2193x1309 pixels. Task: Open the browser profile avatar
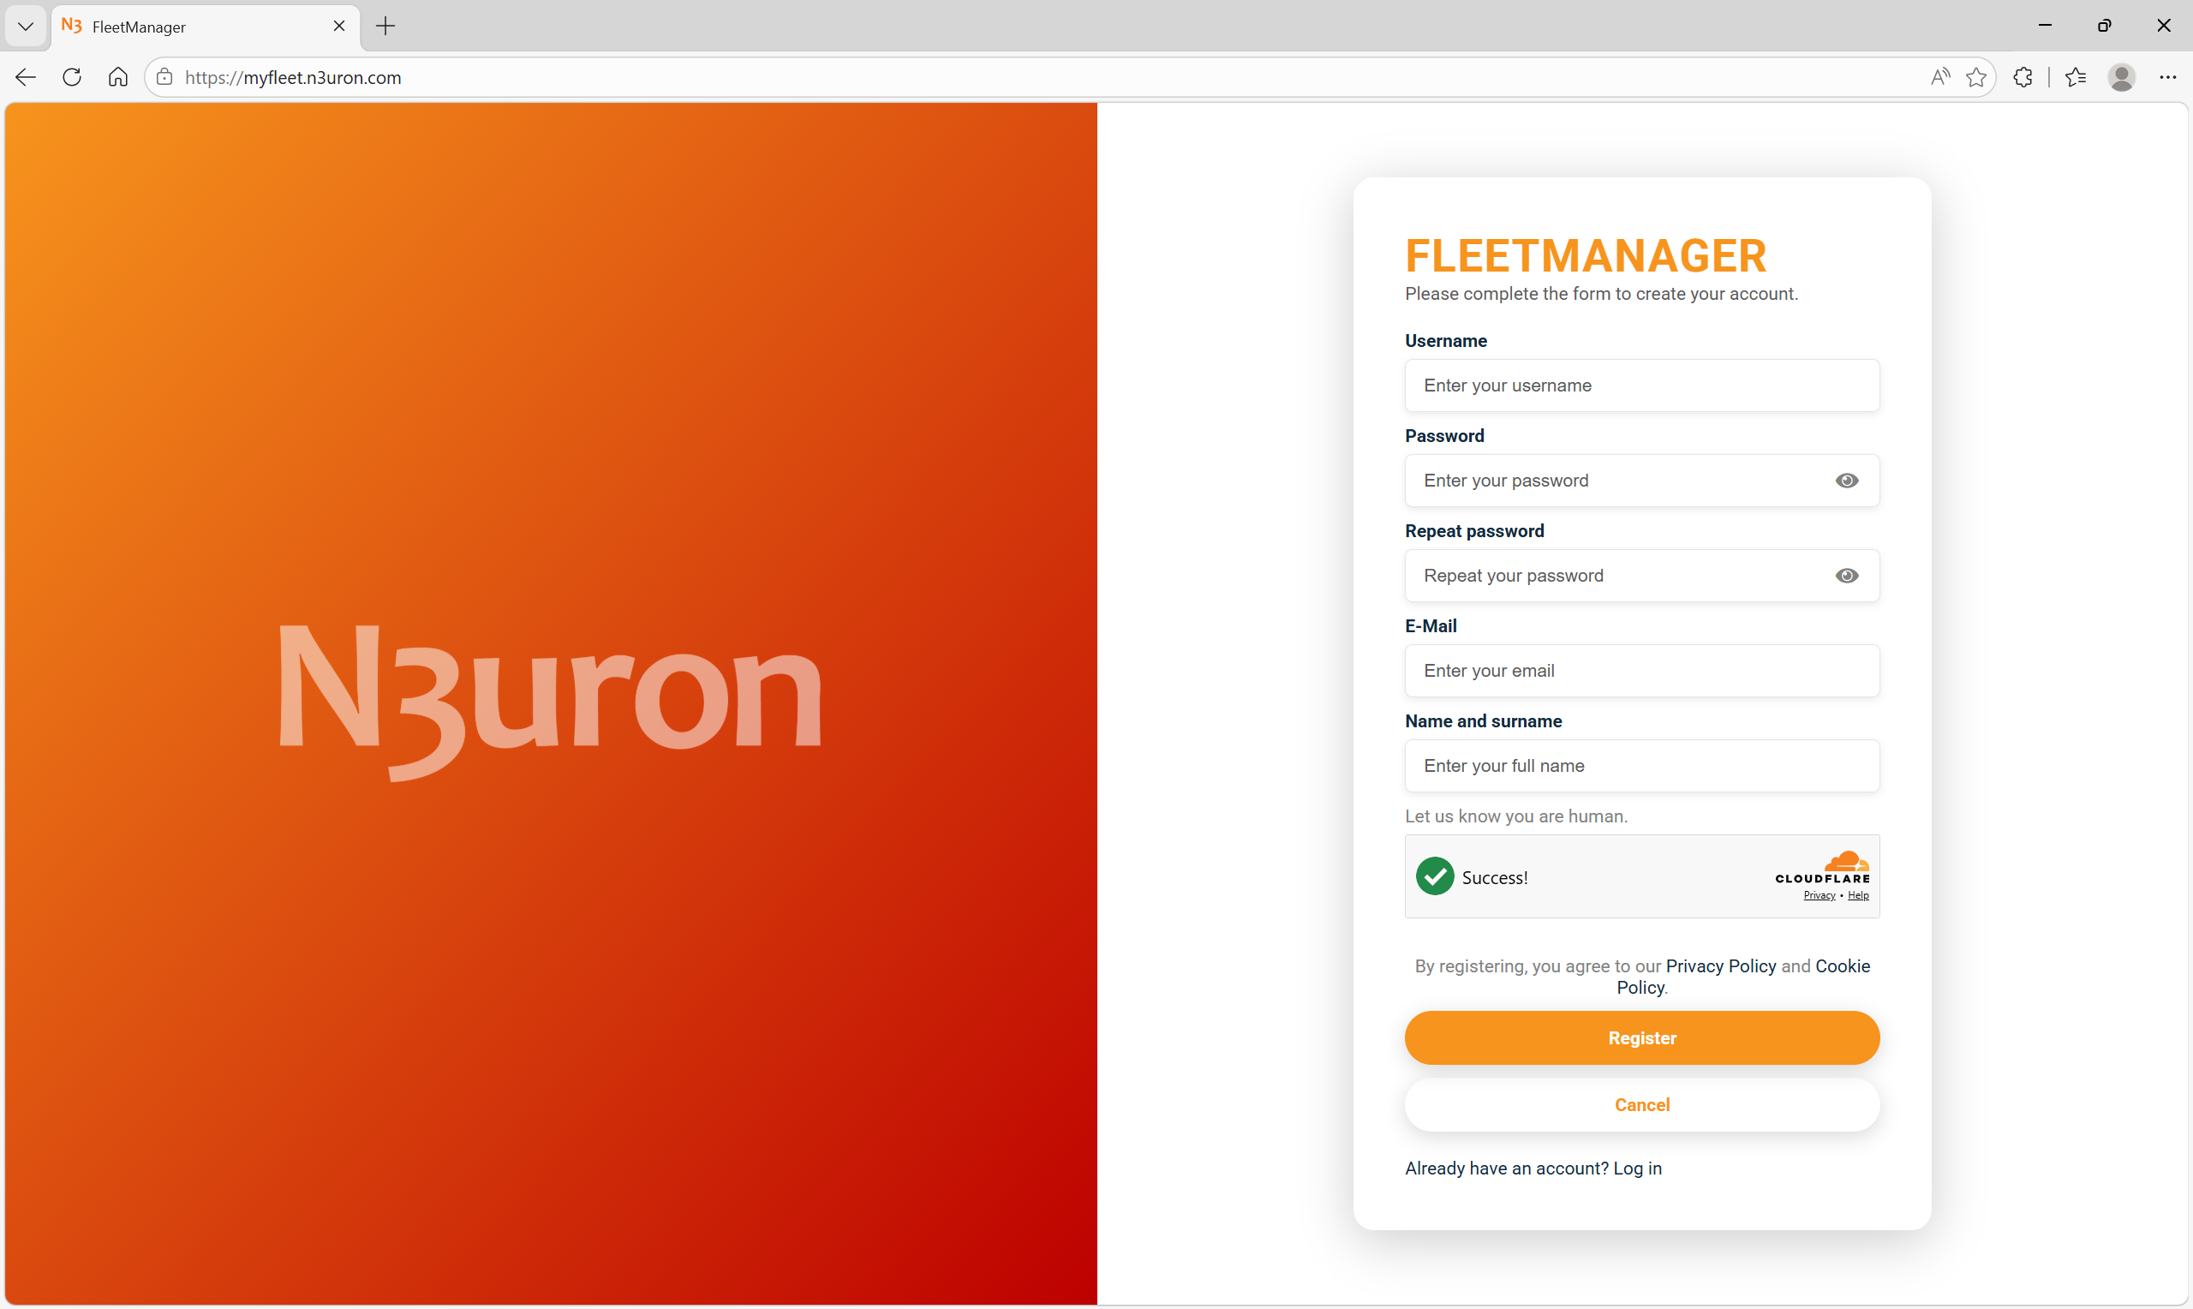tap(2122, 78)
